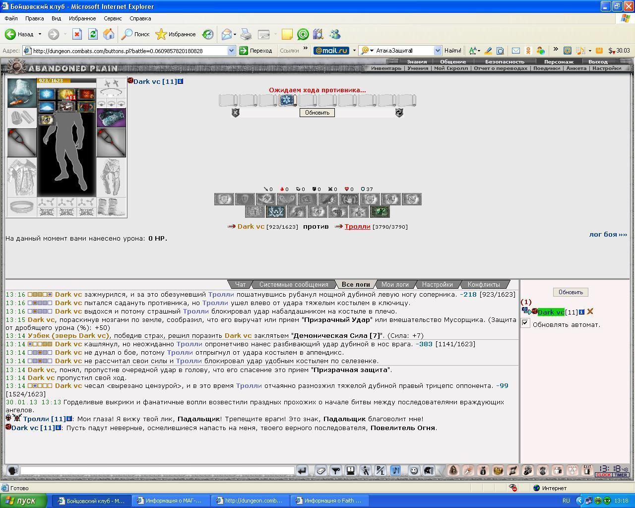Select the purple-background gloves equipment slot

coord(111,118)
